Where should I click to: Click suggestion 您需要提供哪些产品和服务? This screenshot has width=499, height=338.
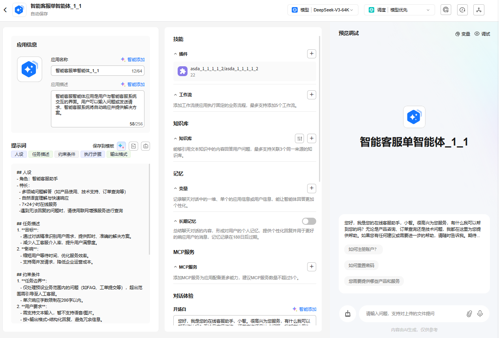(x=374, y=281)
